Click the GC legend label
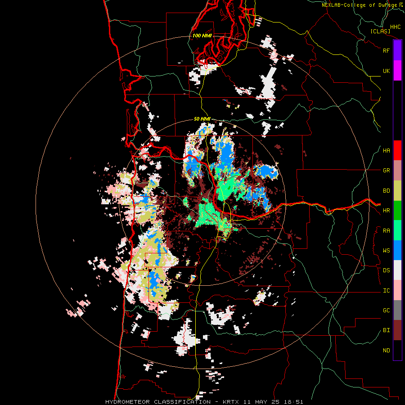 pos(386,310)
